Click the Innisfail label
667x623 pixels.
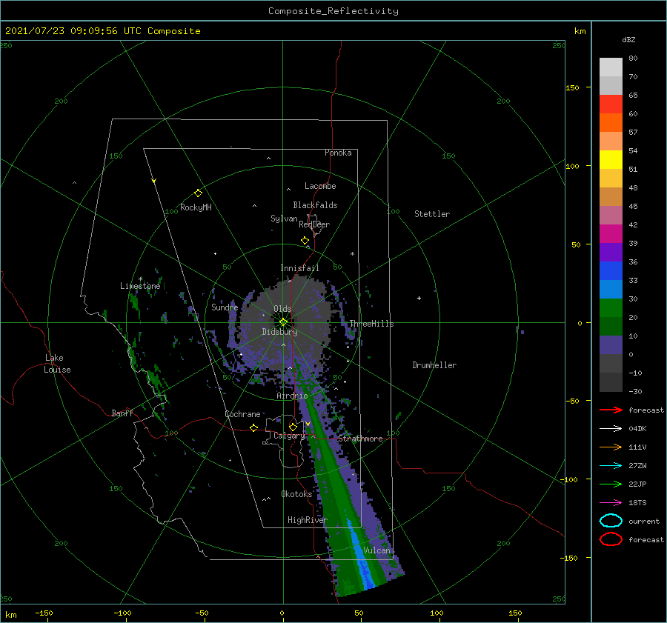point(299,268)
